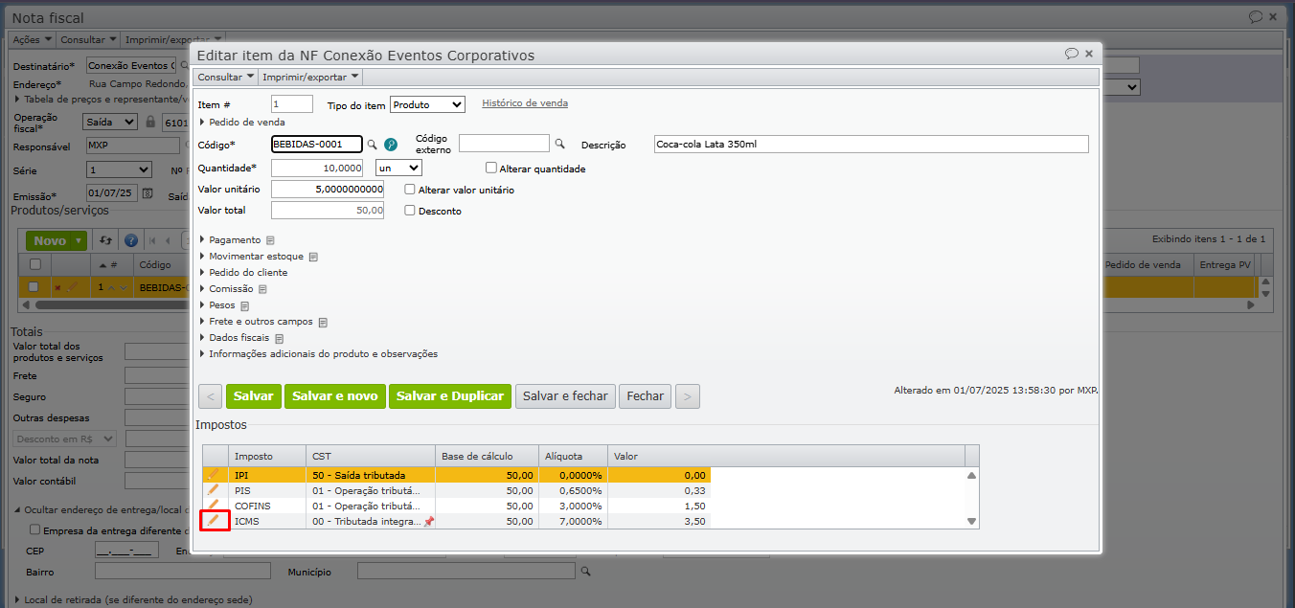Click the Salvar e novo button

tap(334, 396)
